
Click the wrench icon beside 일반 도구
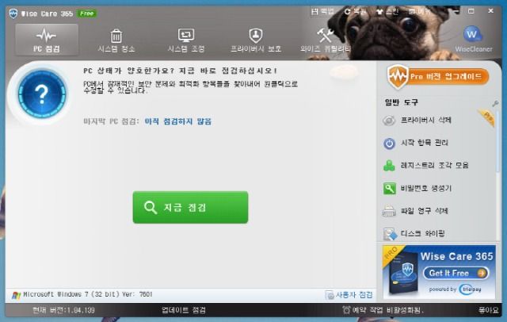point(495,104)
